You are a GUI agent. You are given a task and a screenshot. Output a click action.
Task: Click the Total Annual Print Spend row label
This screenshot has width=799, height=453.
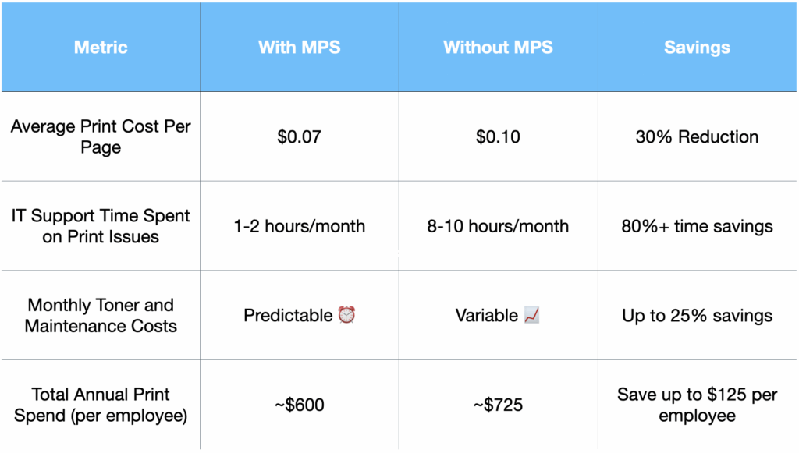coord(101,405)
